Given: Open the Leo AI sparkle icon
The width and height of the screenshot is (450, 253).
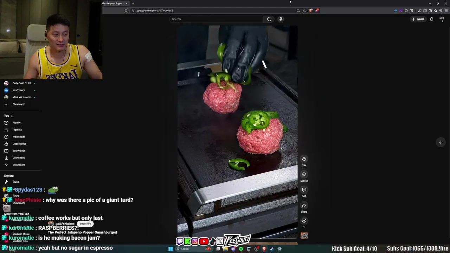Looking at the screenshot, I should coord(436,11).
